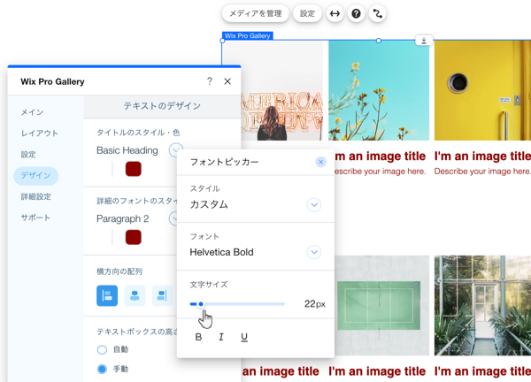Click the 文字サイズ slider handle
The image size is (531, 382).
click(201, 304)
